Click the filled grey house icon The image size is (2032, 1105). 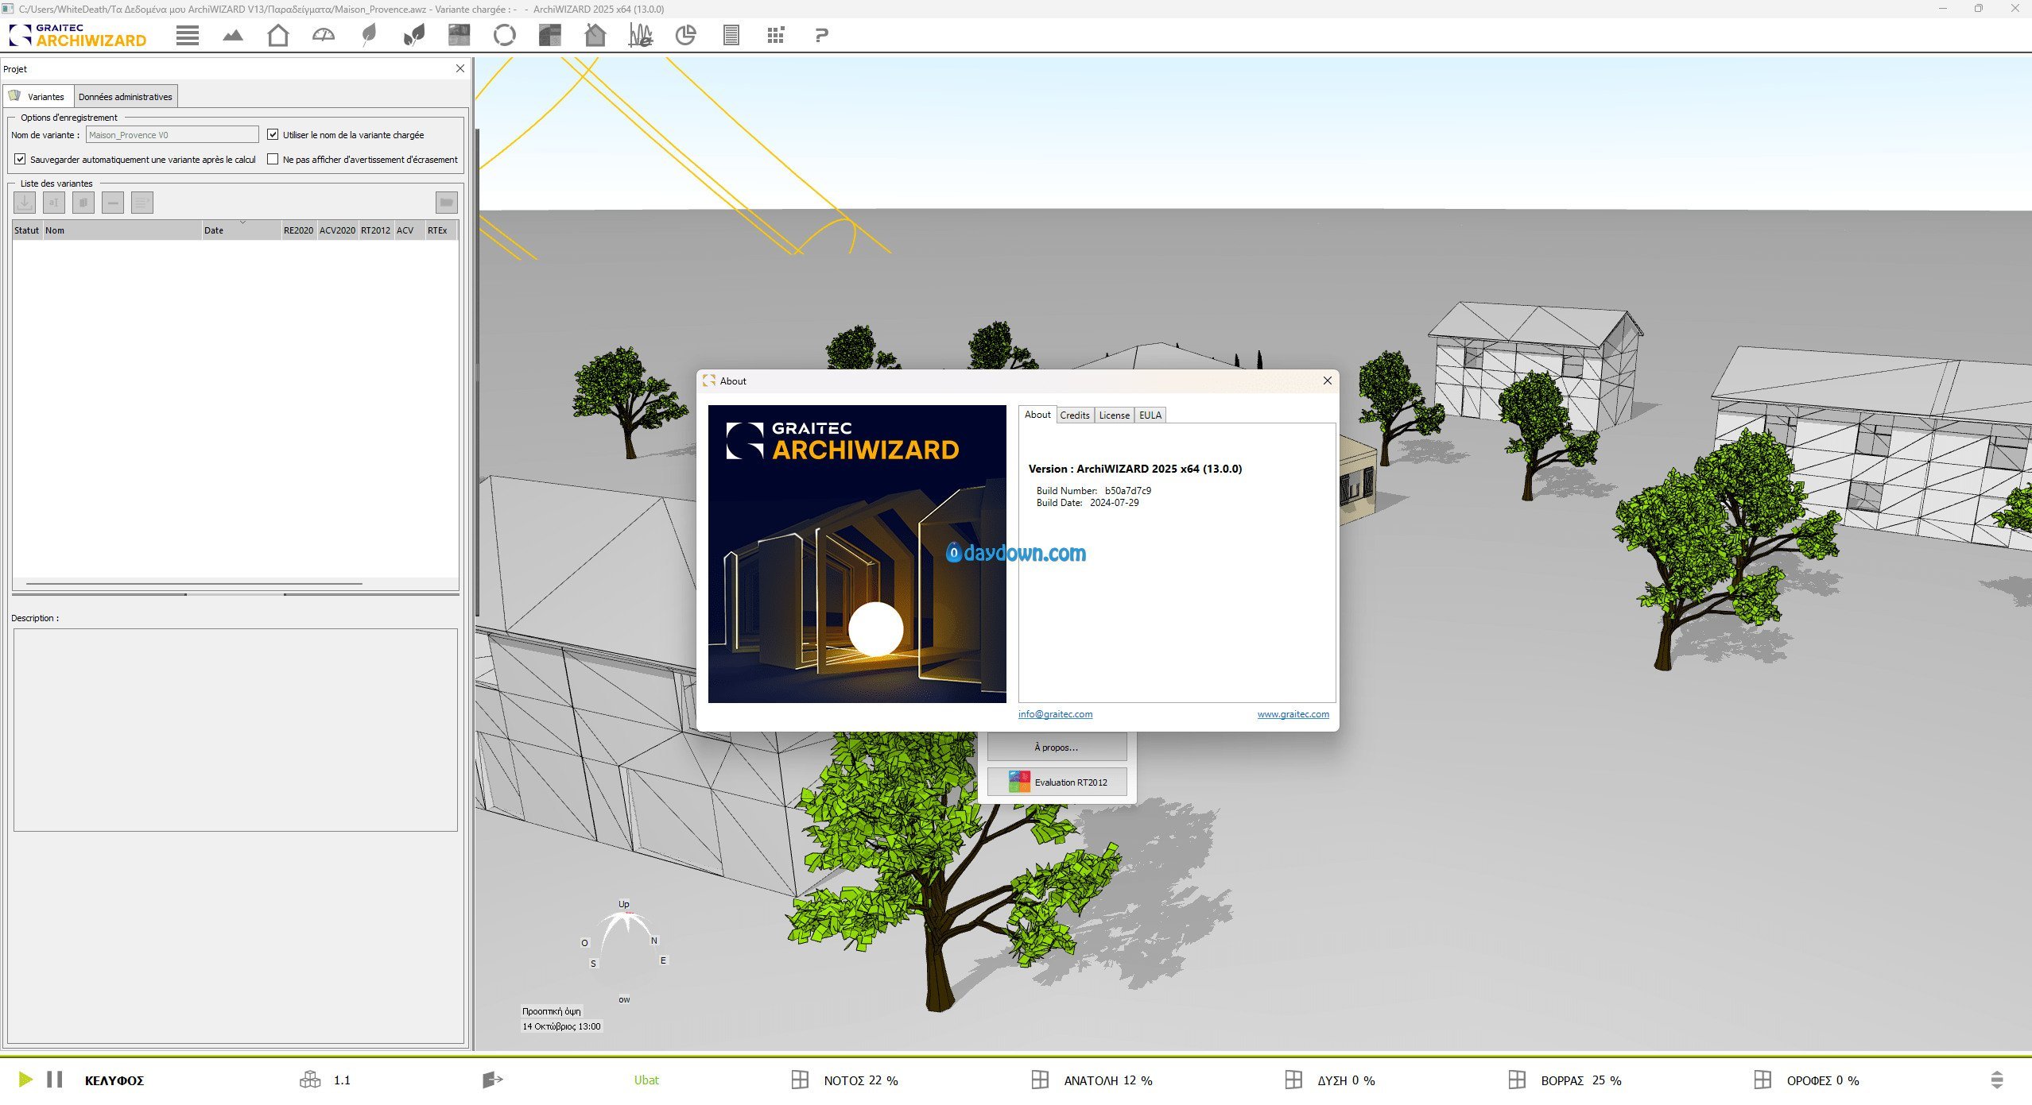595,35
